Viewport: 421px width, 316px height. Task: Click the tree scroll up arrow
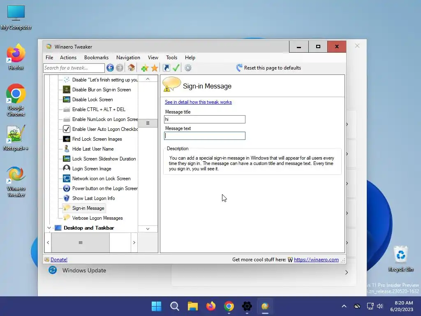click(x=148, y=79)
